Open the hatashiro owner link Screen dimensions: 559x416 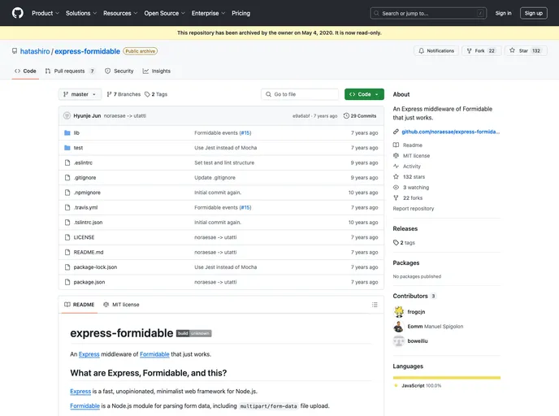tap(35, 51)
